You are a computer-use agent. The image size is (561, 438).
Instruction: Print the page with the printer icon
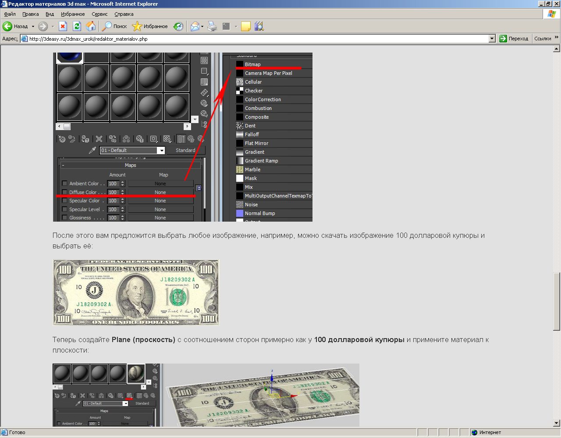212,26
